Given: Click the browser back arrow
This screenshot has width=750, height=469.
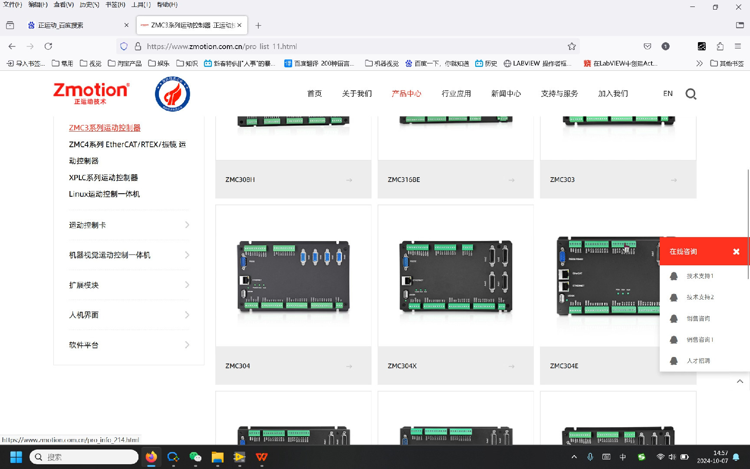Looking at the screenshot, I should point(12,46).
